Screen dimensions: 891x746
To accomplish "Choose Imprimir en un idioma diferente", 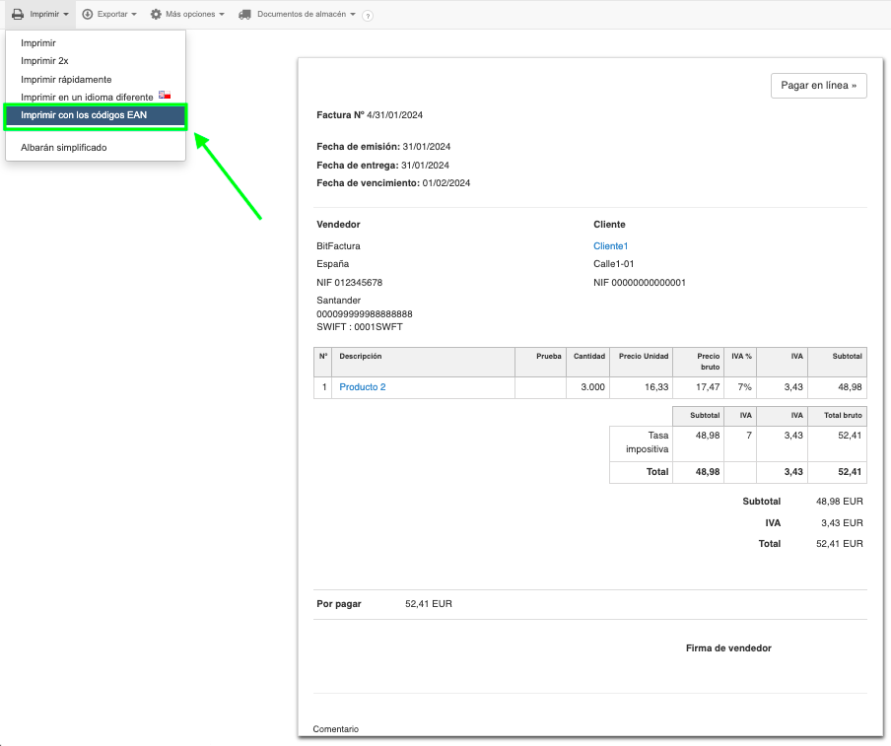I will click(x=87, y=97).
